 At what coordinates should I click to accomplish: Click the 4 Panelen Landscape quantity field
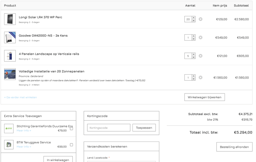click(x=188, y=56)
